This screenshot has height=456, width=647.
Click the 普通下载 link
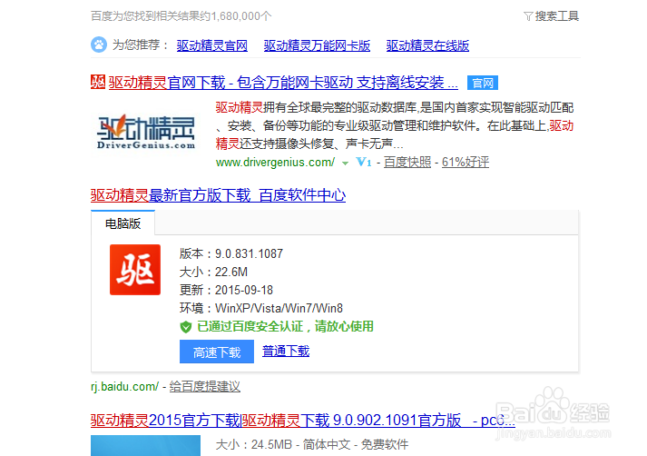click(286, 352)
